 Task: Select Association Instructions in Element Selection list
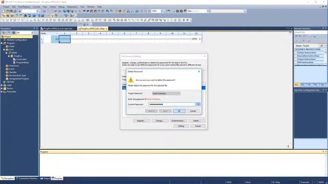pos(308,56)
